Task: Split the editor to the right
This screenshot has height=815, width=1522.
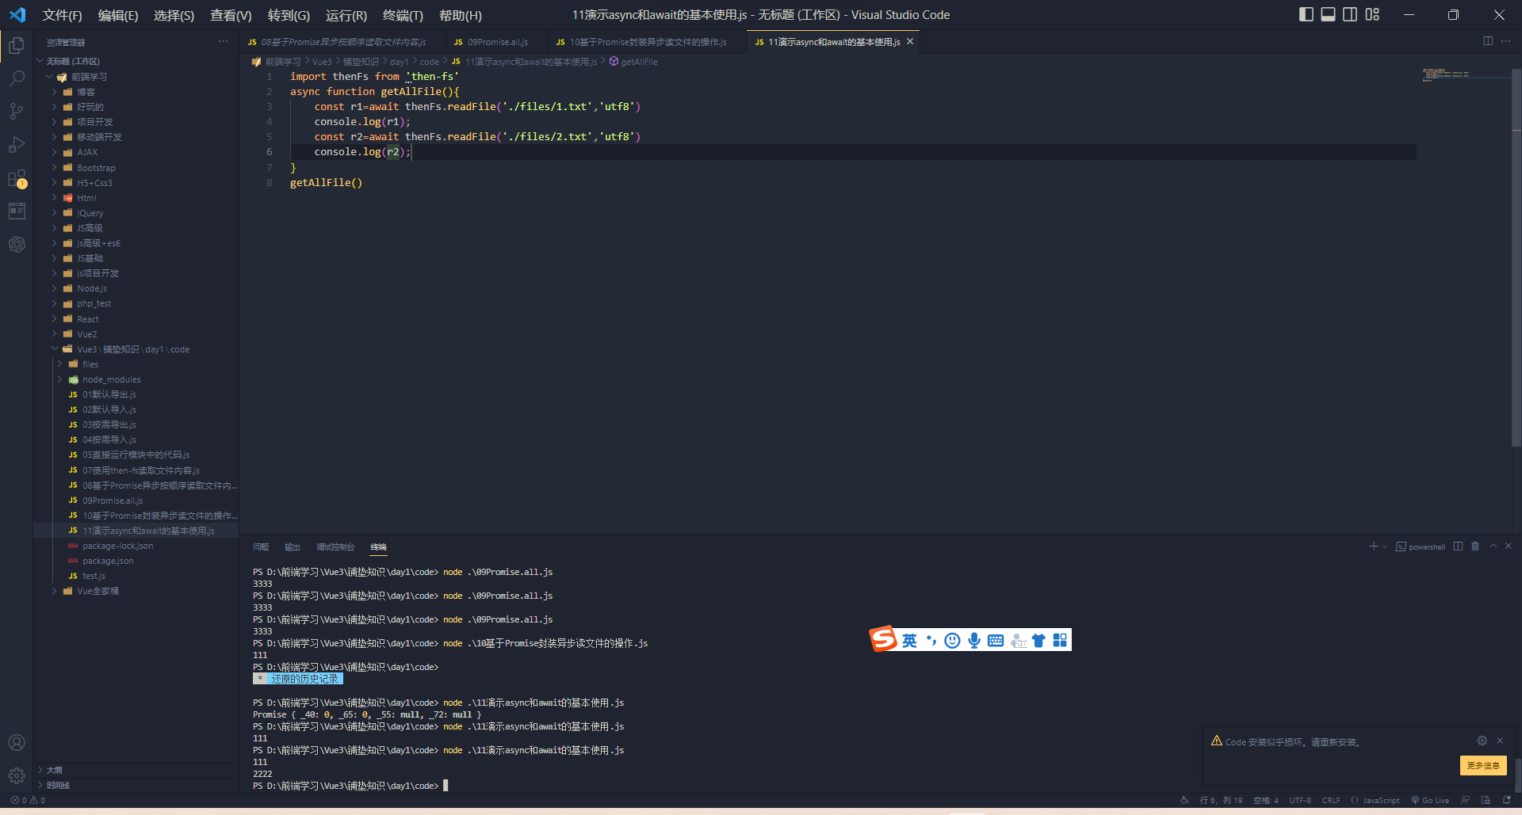Action: pyautogui.click(x=1488, y=41)
